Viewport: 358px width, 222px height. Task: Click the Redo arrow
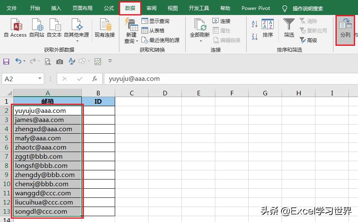[x=33, y=61]
